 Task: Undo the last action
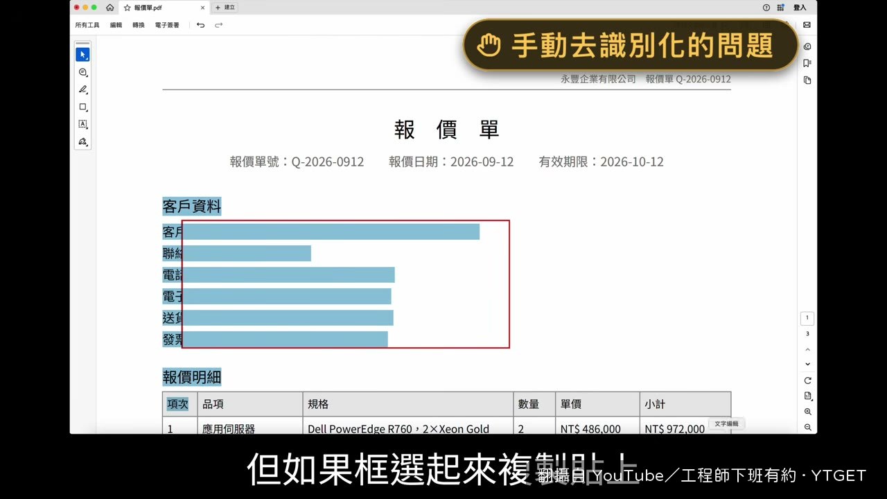tap(200, 25)
